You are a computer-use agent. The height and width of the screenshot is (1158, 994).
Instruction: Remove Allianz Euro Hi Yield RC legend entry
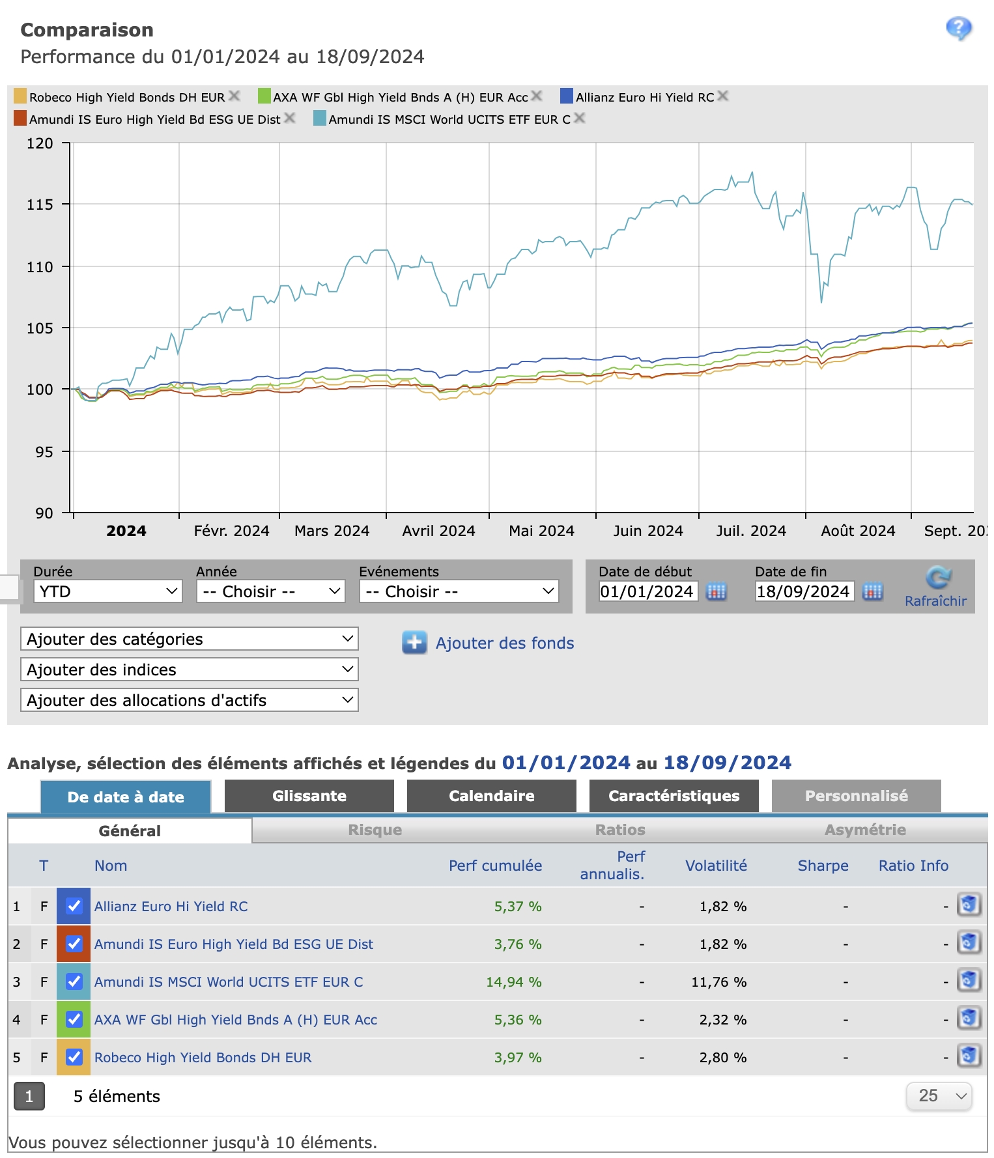point(722,96)
